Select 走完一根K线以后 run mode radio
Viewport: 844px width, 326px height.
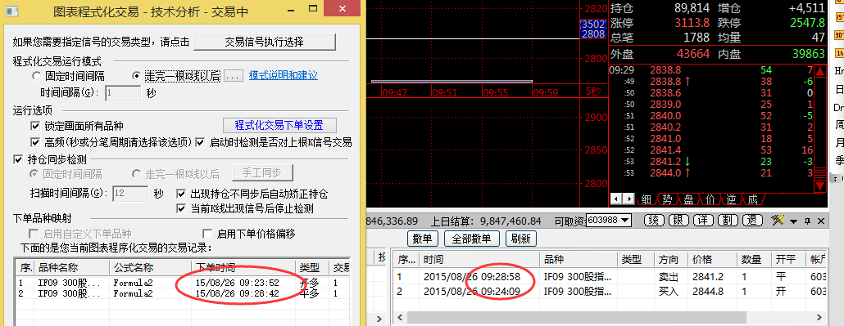point(136,76)
